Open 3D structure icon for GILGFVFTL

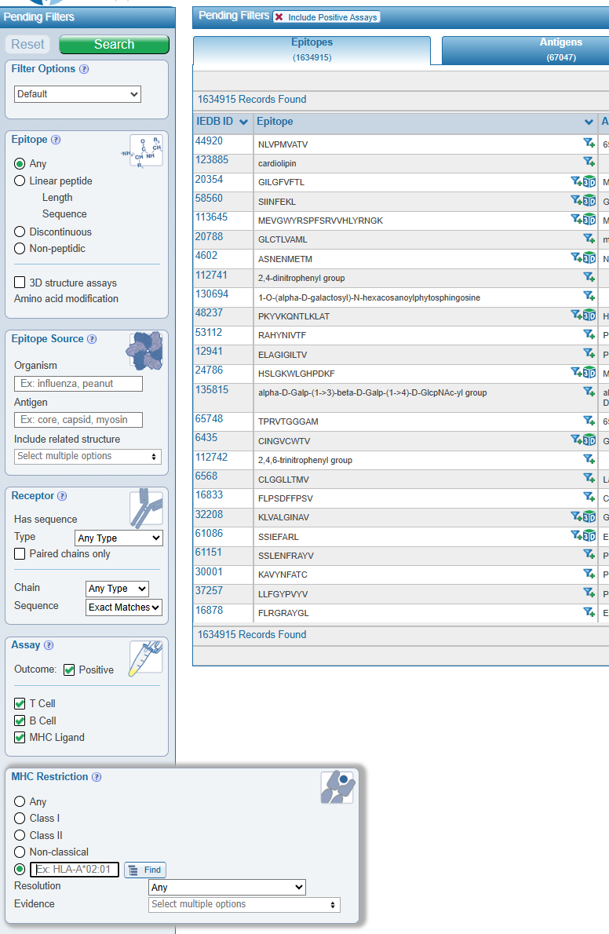click(x=589, y=181)
